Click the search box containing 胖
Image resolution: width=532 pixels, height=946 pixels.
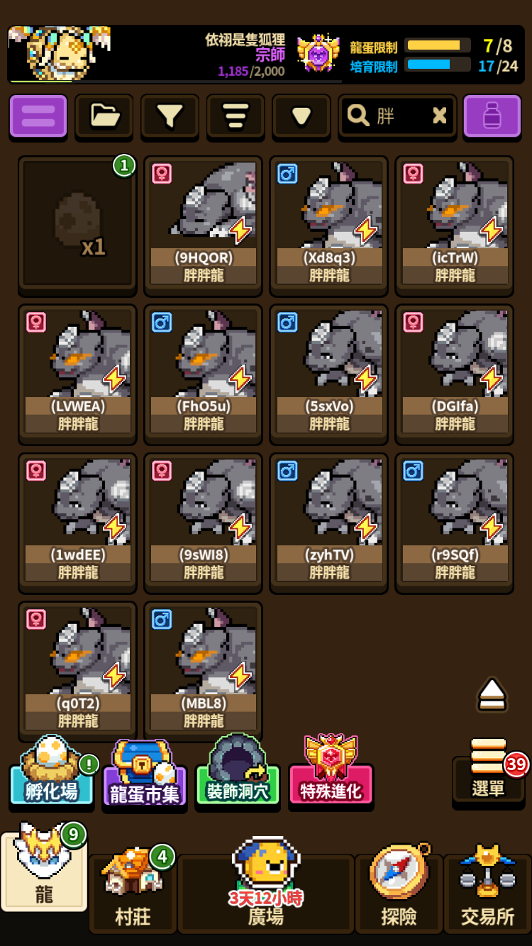tap(397, 116)
